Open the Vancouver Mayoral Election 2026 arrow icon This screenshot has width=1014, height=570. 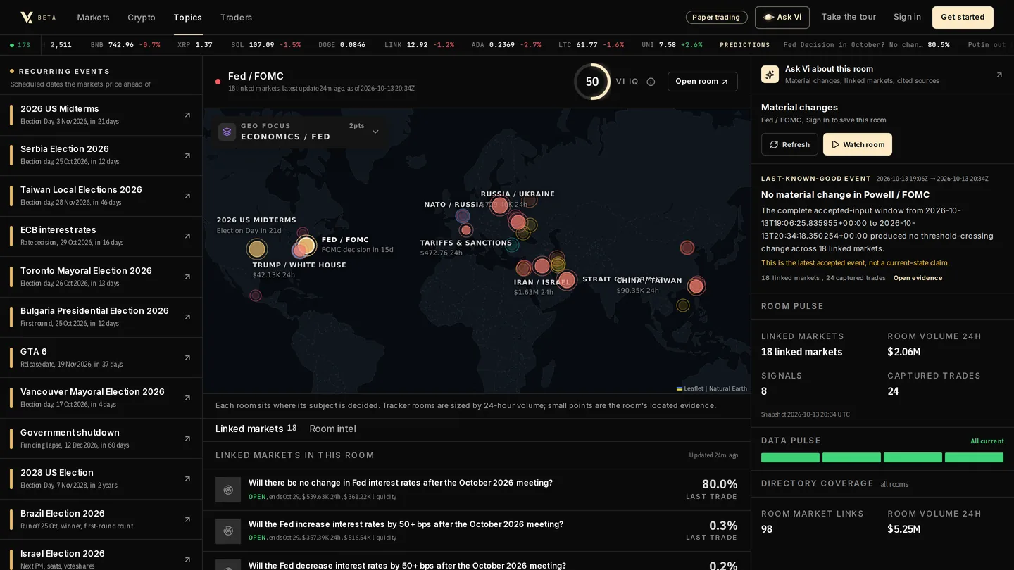187,398
